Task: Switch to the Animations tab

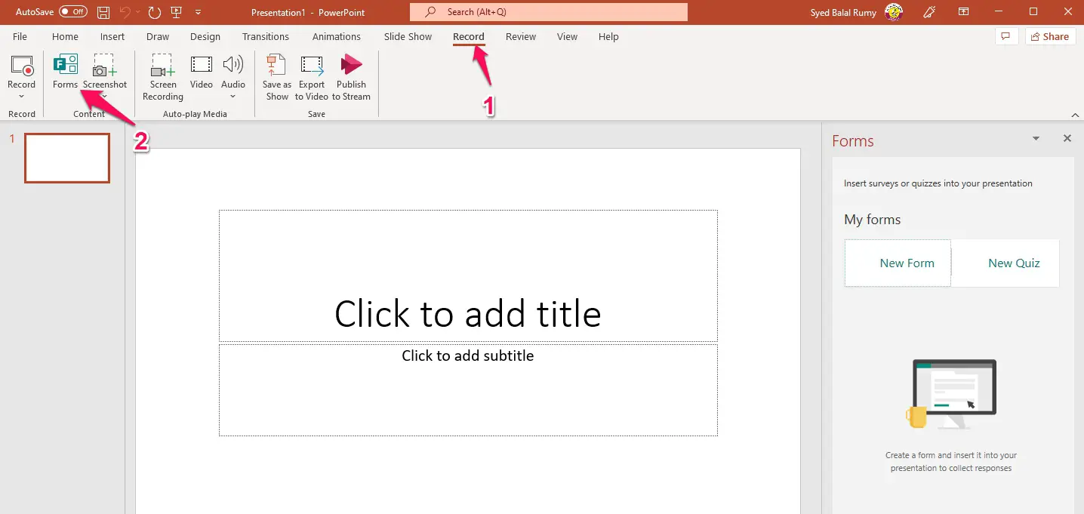Action: (x=337, y=36)
